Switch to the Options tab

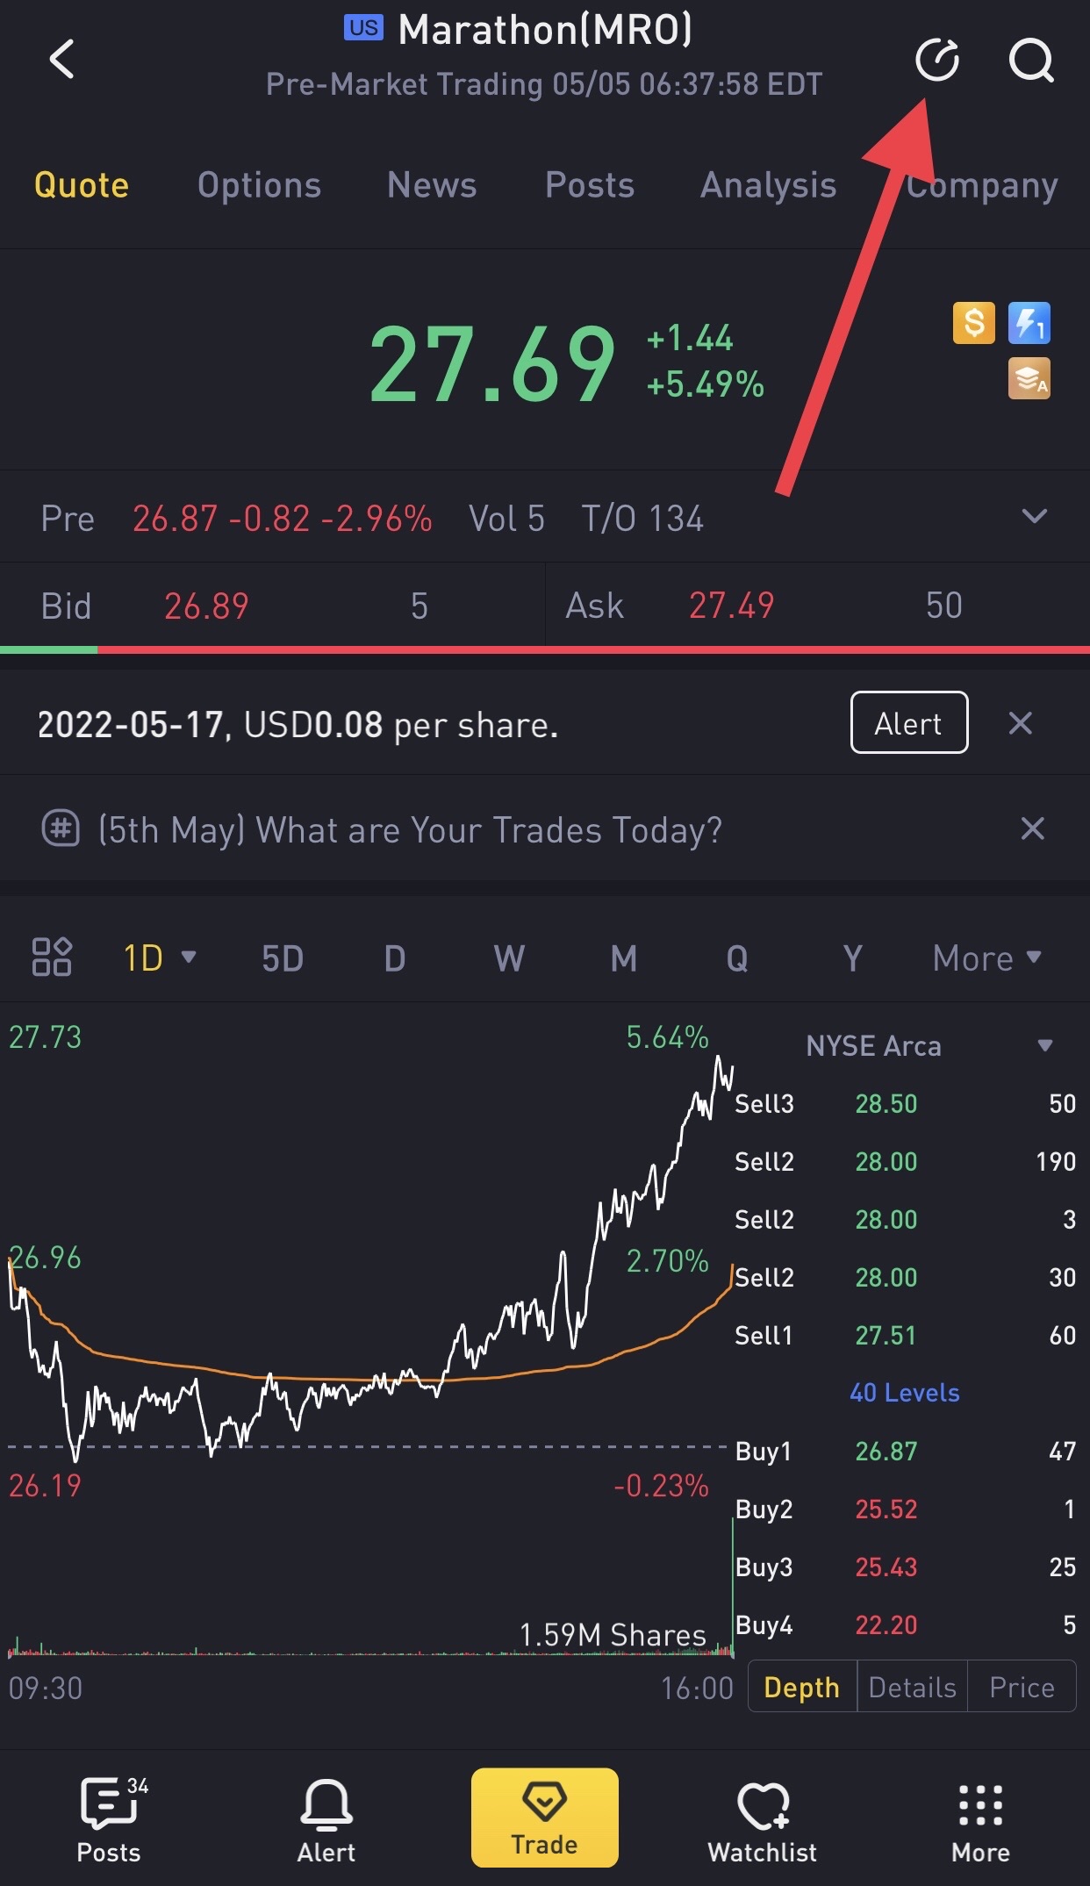(259, 185)
